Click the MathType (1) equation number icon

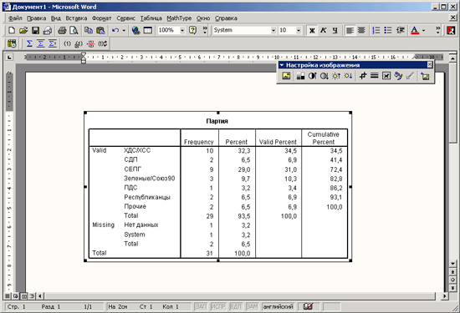pos(67,43)
